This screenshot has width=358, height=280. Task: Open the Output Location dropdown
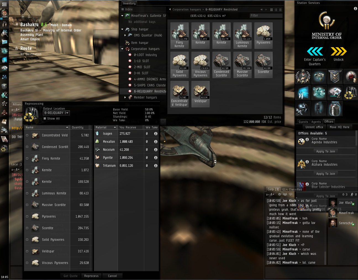point(56,113)
